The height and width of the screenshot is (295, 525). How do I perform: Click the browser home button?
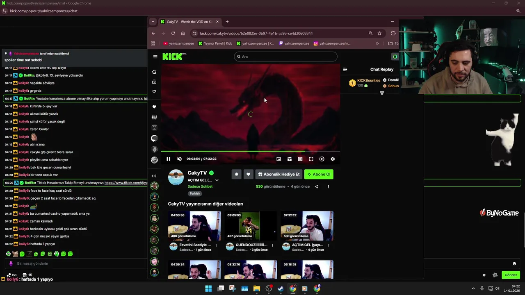(x=183, y=33)
